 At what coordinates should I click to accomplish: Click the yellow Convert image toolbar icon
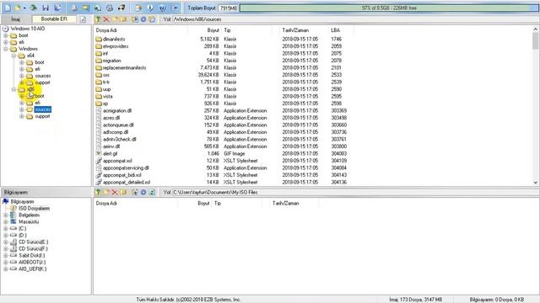click(86, 8)
